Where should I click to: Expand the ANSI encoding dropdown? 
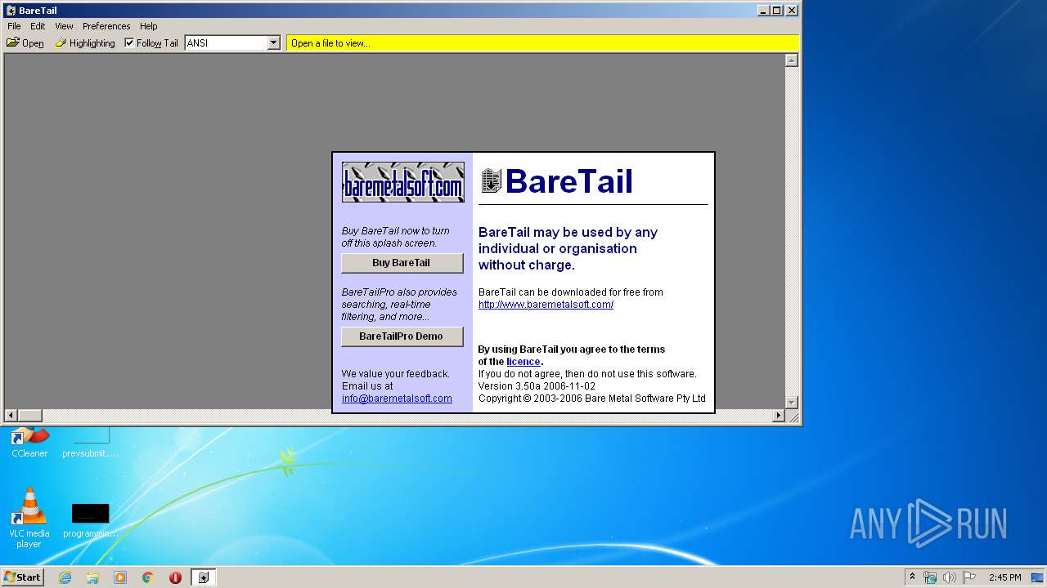coord(274,43)
